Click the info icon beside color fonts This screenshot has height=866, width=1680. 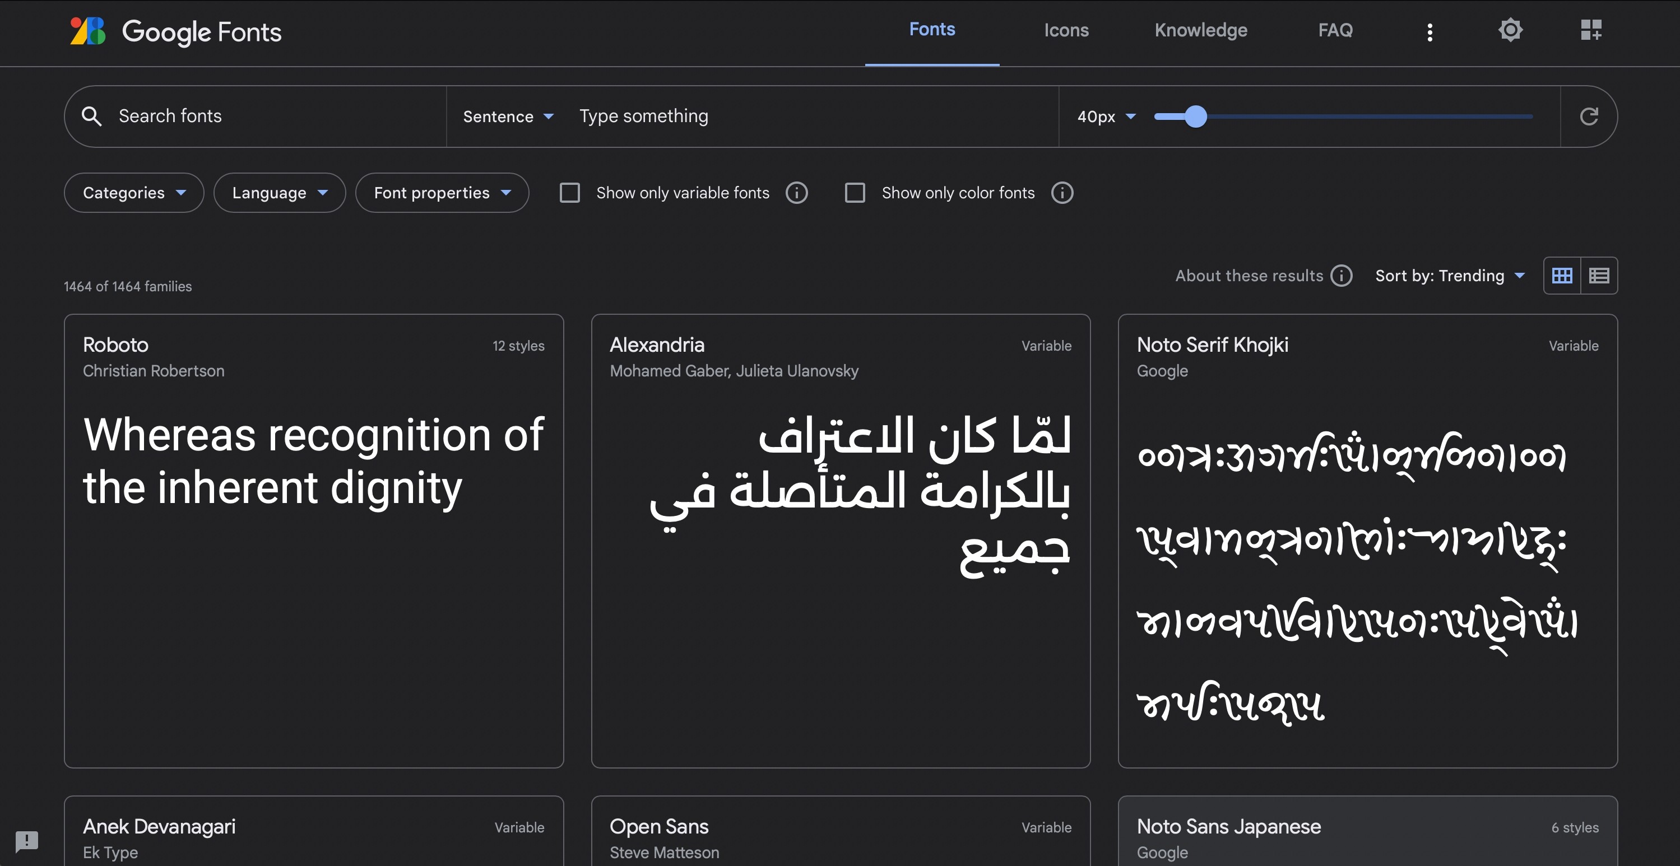1062,193
